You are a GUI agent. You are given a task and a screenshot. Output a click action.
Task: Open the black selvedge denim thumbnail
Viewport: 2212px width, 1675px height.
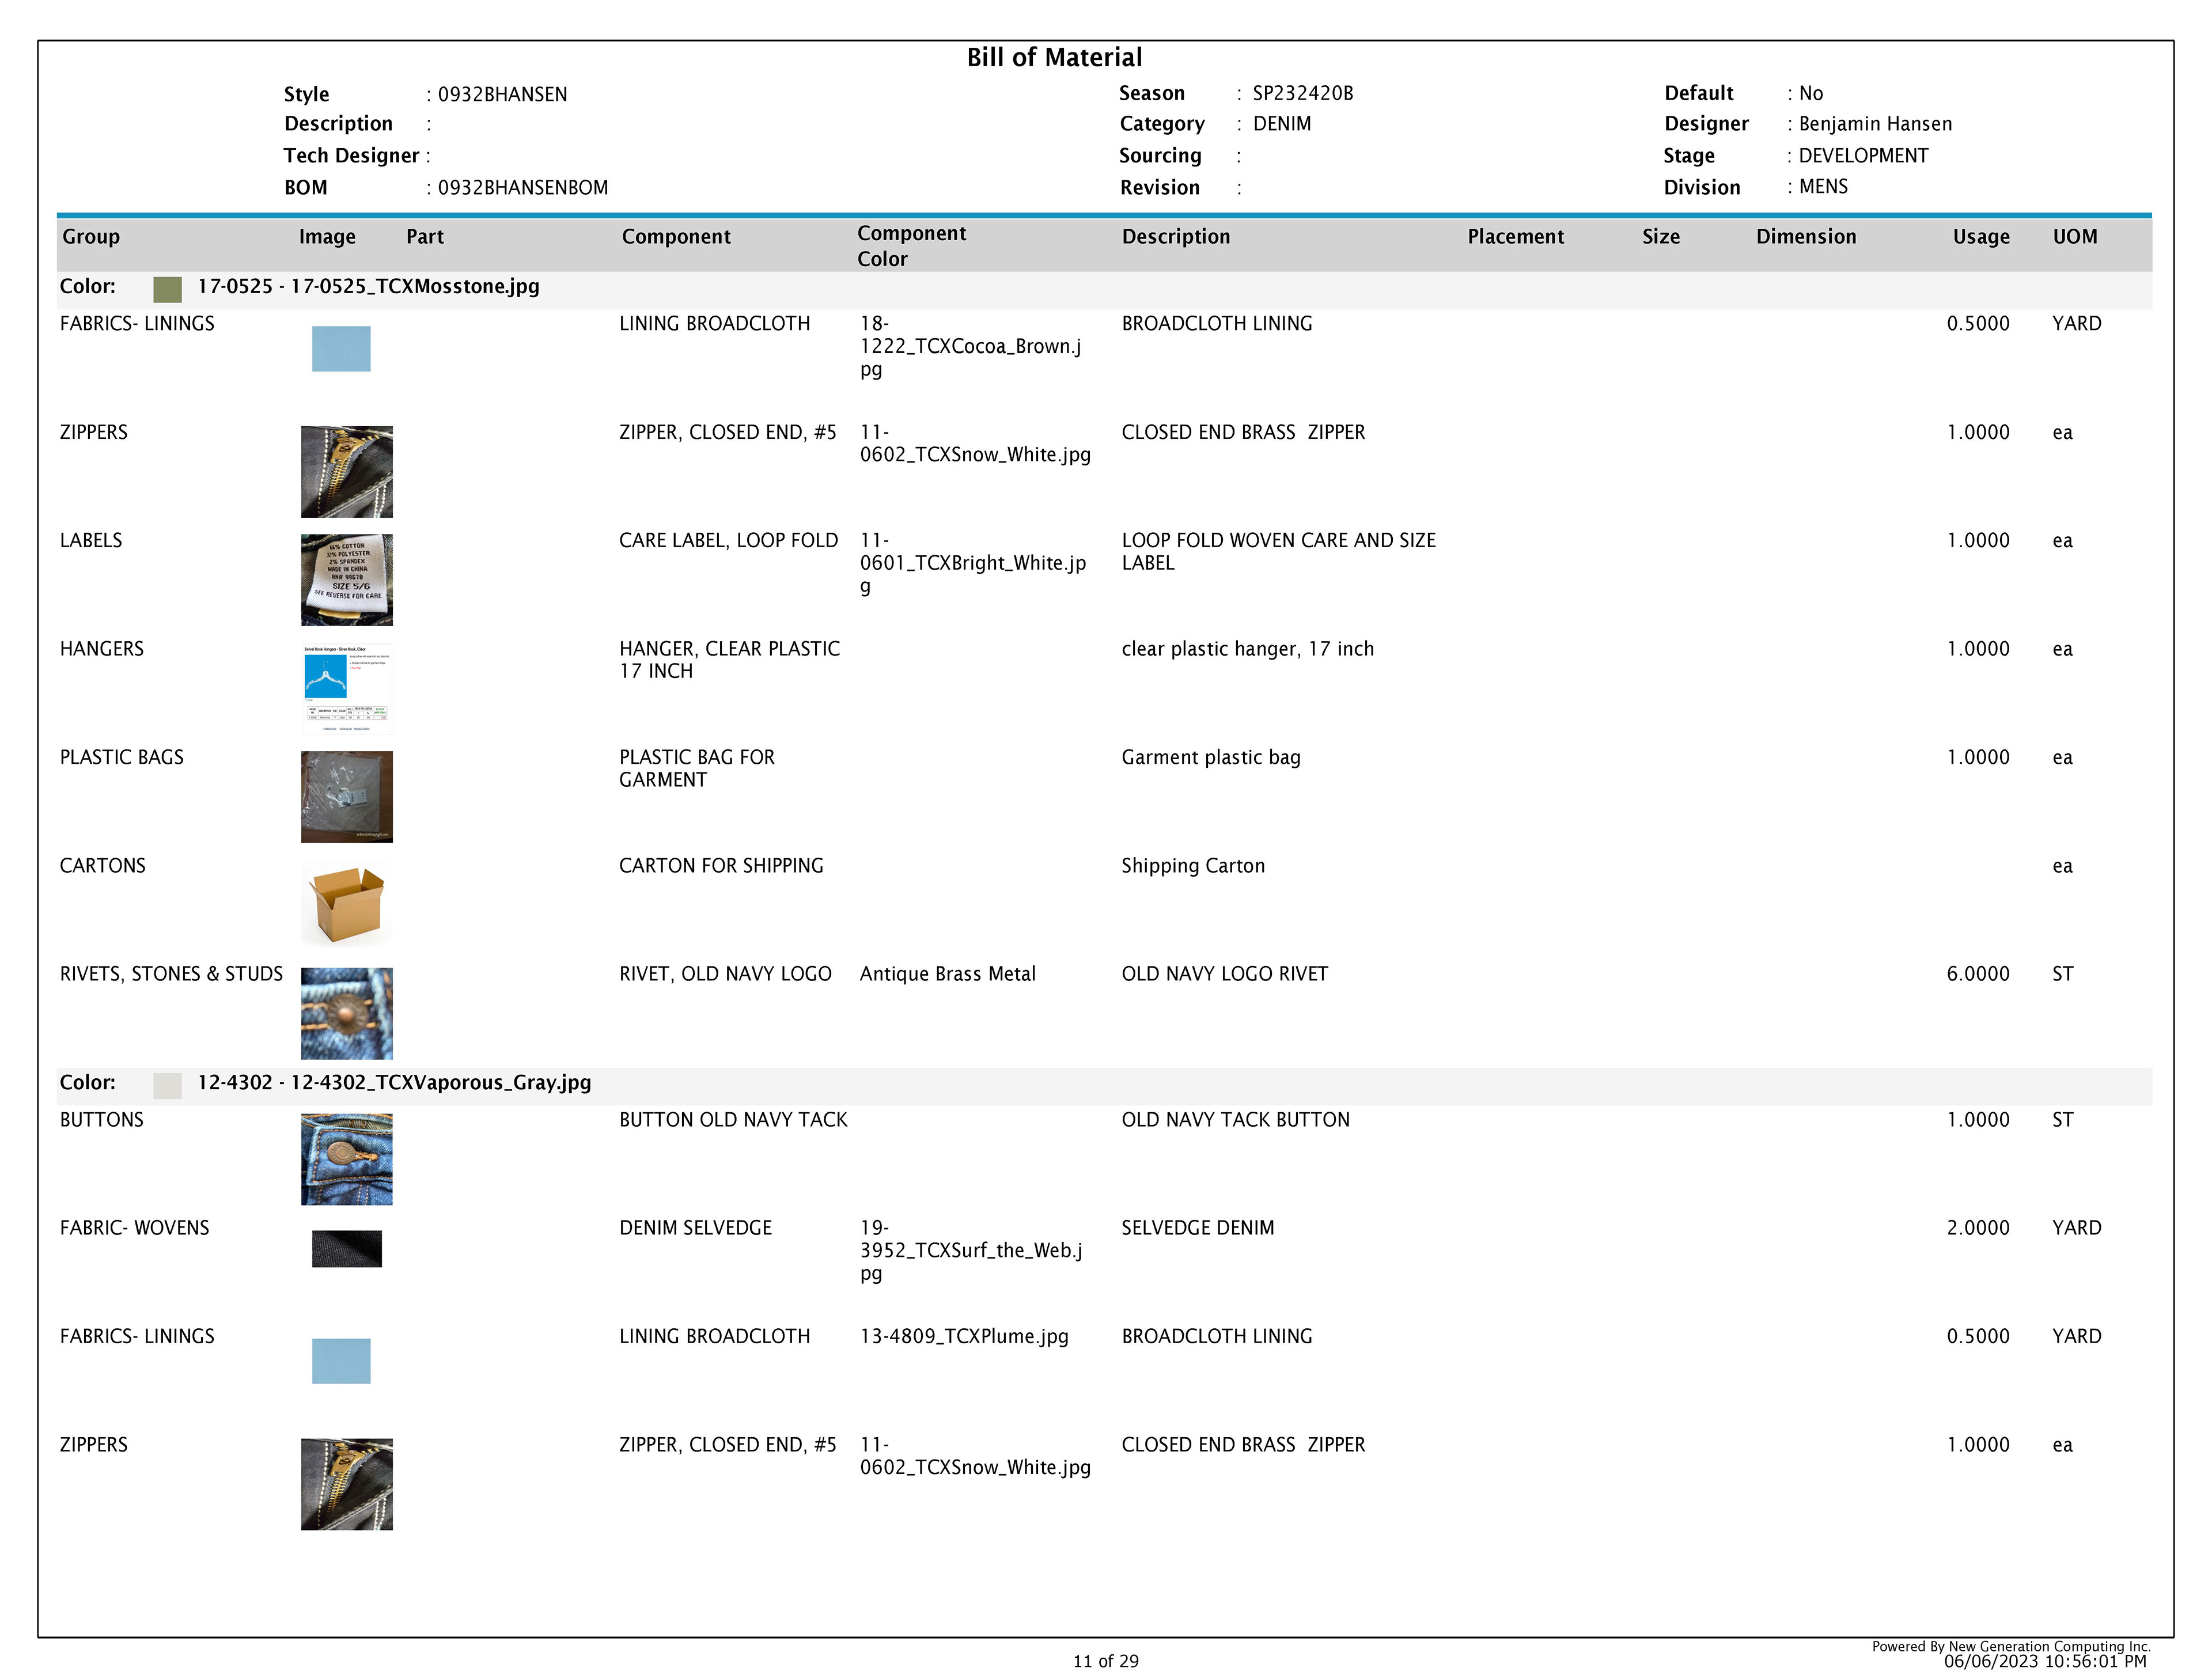click(346, 1248)
